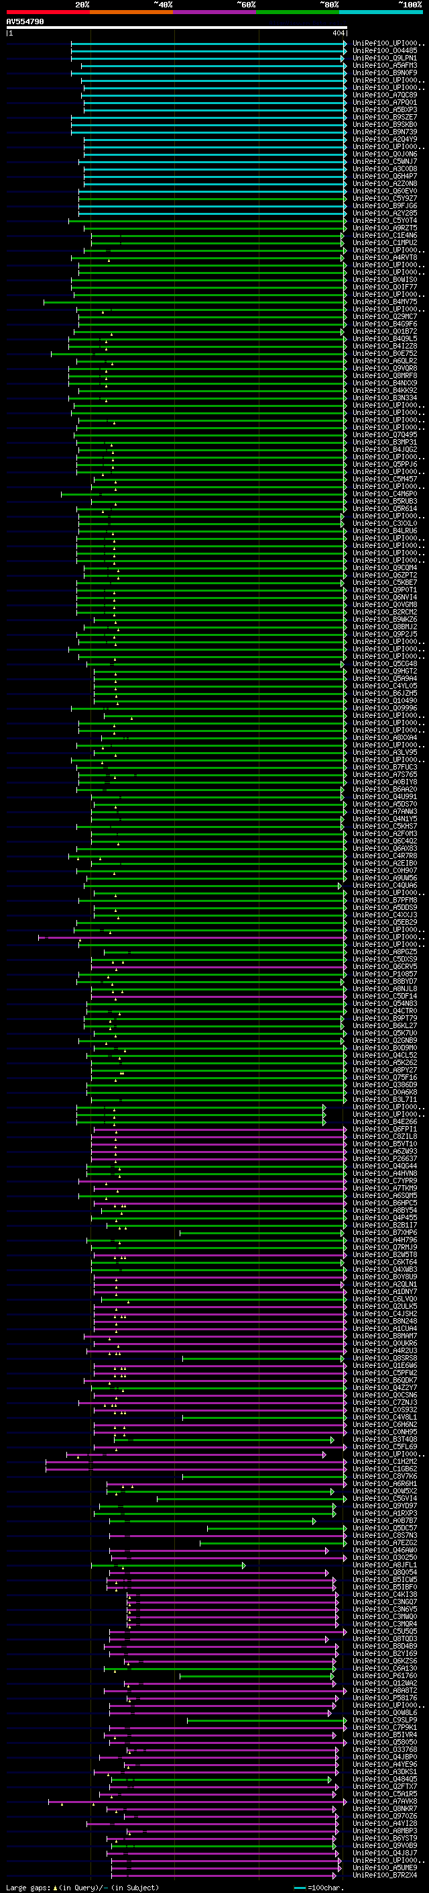Select the UniRef100_B4MV75 label

pos(384,302)
